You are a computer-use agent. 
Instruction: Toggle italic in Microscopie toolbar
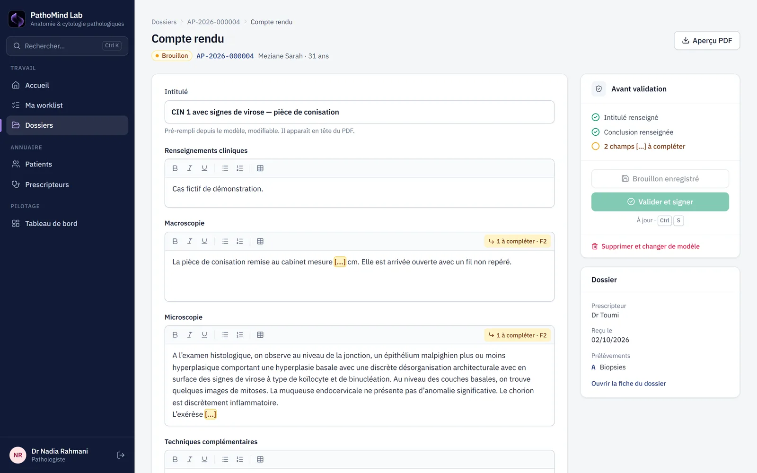[190, 335]
